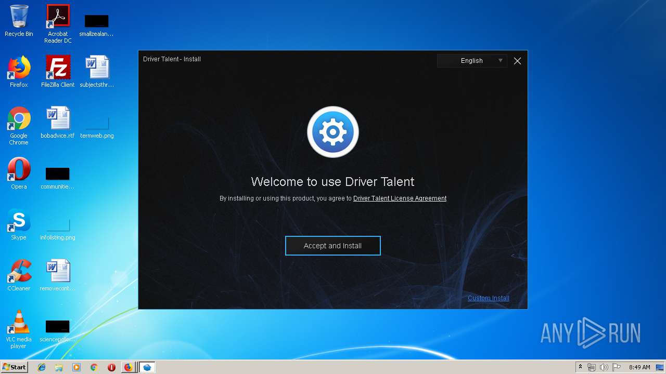Launch Internet Explorer from the taskbar
The image size is (666, 374).
click(x=42, y=367)
